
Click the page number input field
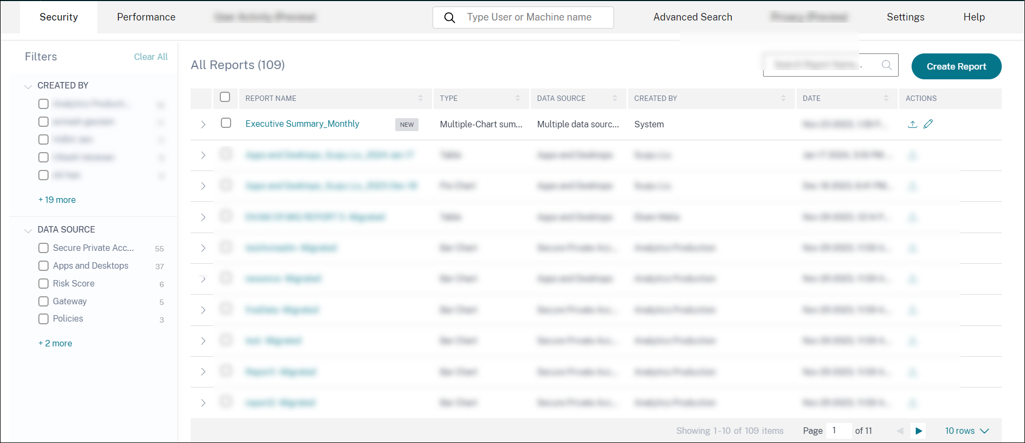tap(838, 431)
